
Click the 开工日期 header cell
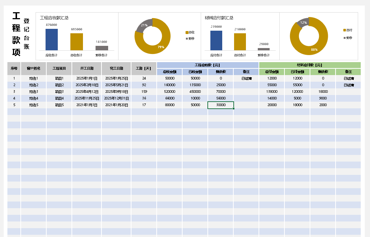coord(87,68)
